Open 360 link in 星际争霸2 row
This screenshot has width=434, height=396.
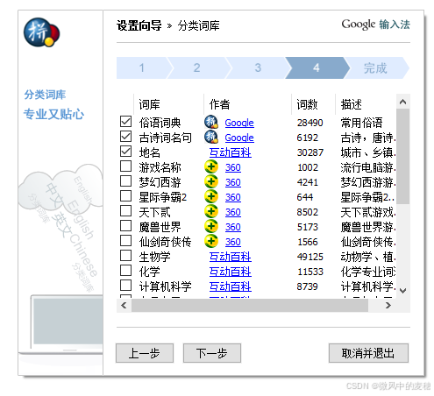pyautogui.click(x=233, y=197)
